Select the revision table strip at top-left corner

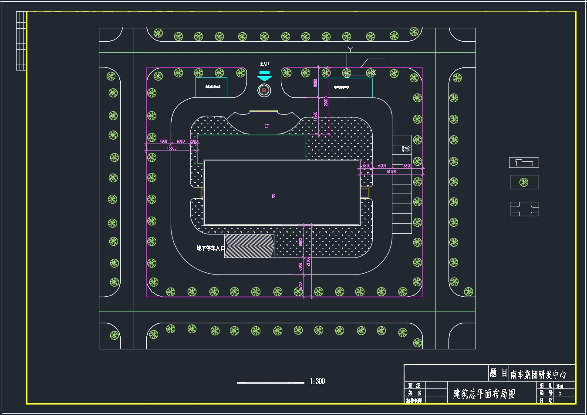pyautogui.click(x=21, y=40)
